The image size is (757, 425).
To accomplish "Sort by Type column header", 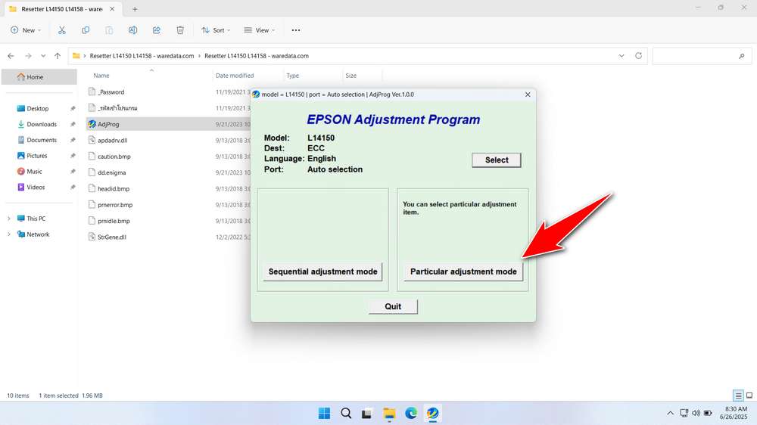I will point(292,76).
